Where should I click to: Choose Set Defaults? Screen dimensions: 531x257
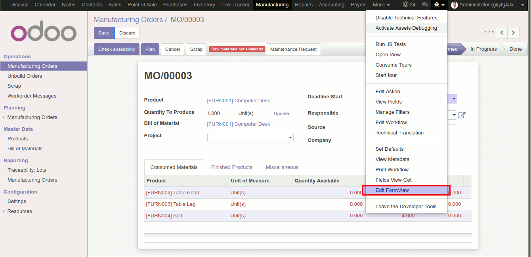point(407,149)
